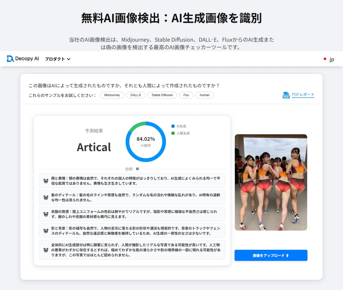Click the blue AI生成 legend swatch

pyautogui.click(x=173, y=126)
